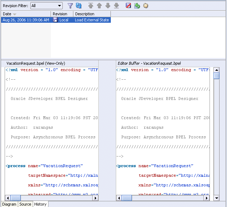Viewport: 227px width, 207px height.
Task: Click the VacationRequest.bpel (View-Only) pane title
Action: (x=36, y=63)
